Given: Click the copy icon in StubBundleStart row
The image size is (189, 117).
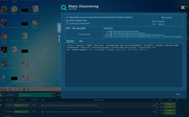Looking at the screenshot, I should pyautogui.click(x=48, y=112).
